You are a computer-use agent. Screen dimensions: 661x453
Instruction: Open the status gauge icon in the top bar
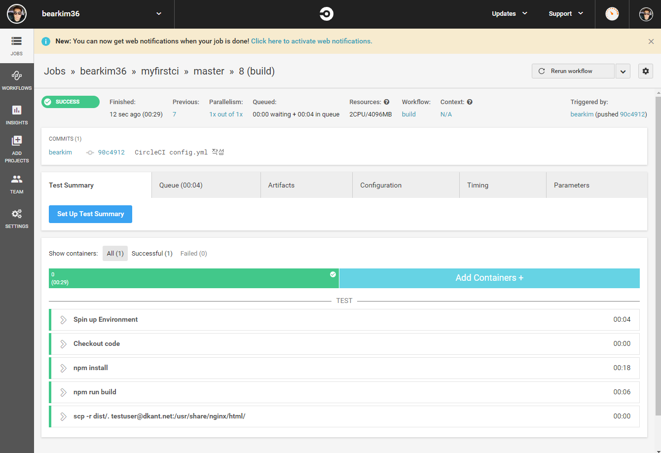[x=612, y=14]
